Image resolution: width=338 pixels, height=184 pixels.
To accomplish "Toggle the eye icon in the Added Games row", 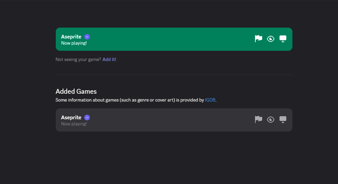I will (x=270, y=120).
